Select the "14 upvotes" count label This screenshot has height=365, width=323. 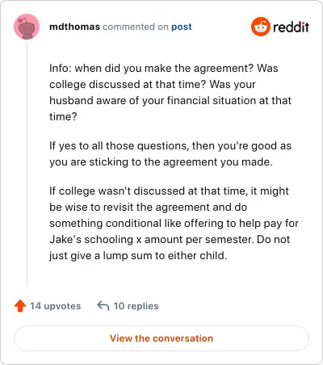point(56,306)
